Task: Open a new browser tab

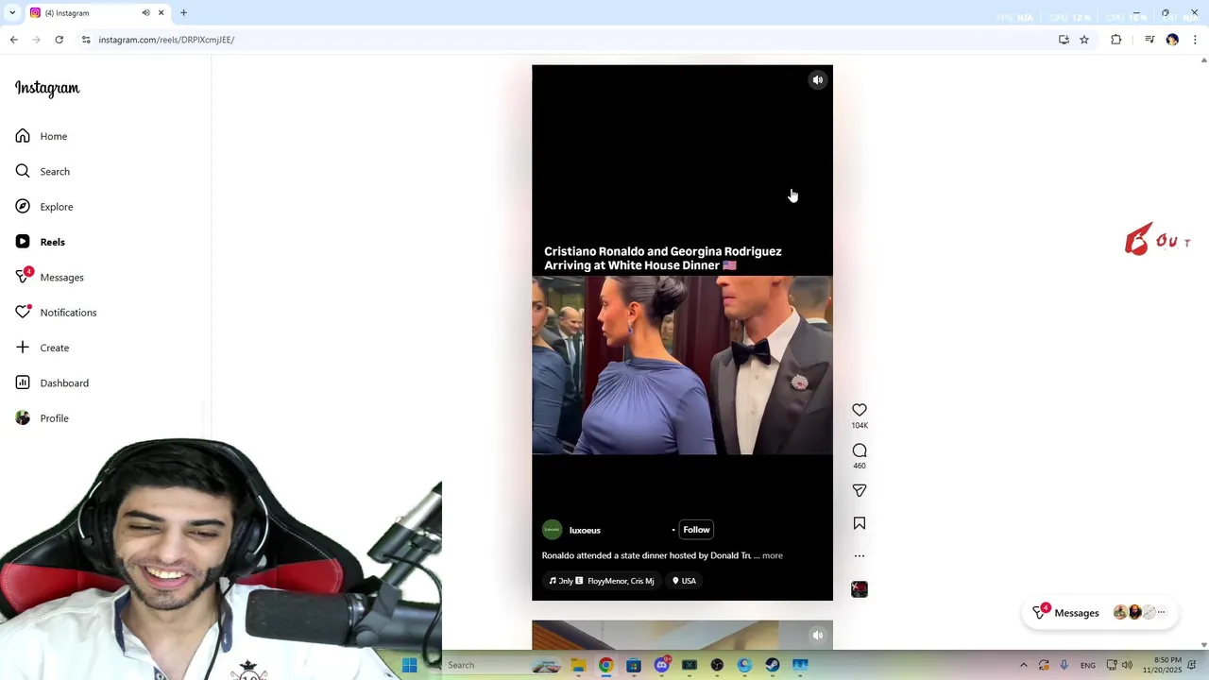Action: [x=183, y=13]
